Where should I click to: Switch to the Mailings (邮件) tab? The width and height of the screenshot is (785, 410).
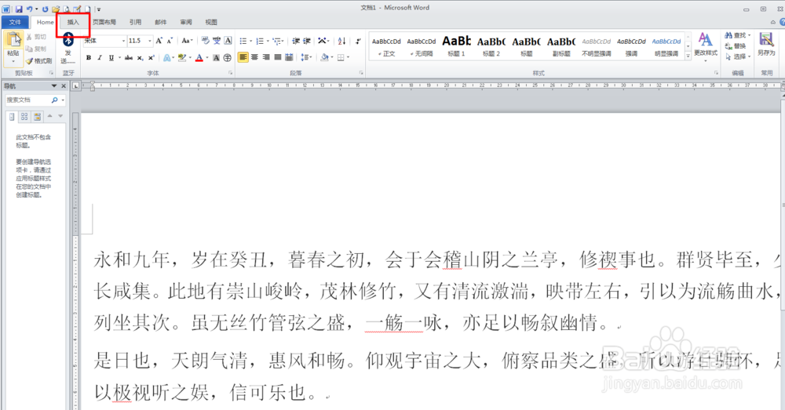pyautogui.click(x=161, y=22)
